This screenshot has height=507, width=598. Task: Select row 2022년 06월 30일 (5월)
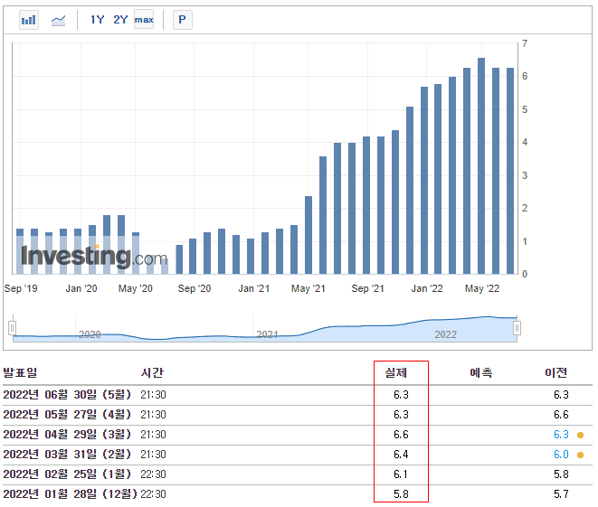(x=298, y=395)
